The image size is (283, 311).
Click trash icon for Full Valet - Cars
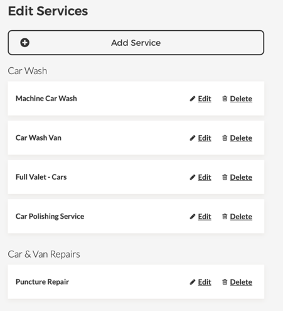225,177
